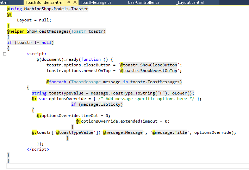
Task: Click 'if (message.IsSticky)' line
Action: pyautogui.click(x=97, y=104)
